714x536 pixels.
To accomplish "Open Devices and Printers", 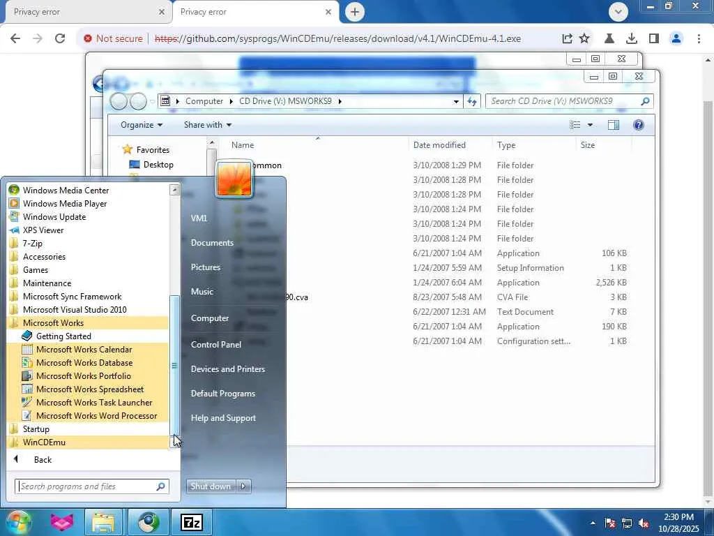I will click(x=228, y=368).
